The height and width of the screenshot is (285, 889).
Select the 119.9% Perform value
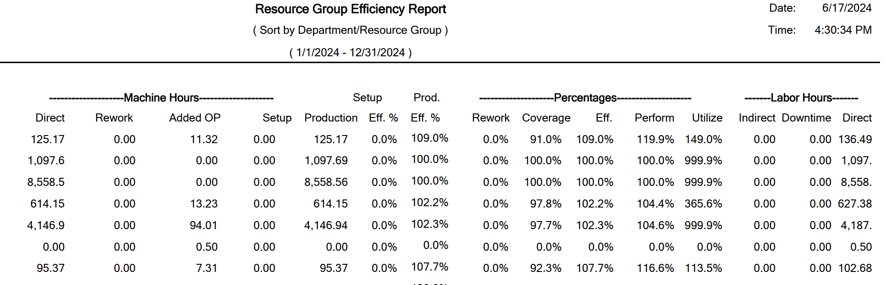point(655,140)
